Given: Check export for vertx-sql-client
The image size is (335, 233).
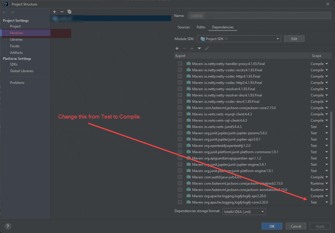Looking at the screenshot, I should pyautogui.click(x=180, y=120).
